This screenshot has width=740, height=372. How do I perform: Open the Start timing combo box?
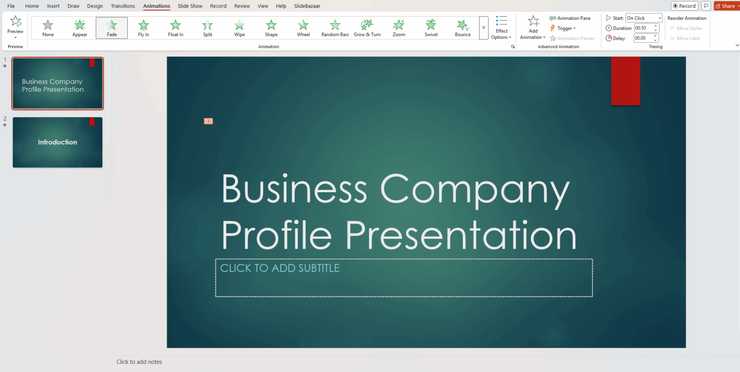tap(644, 18)
